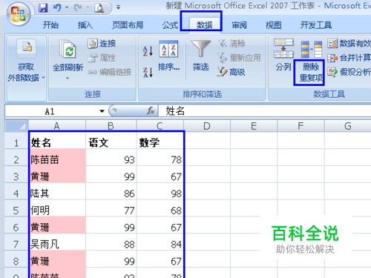Click cell C1 containing 数学
The width and height of the screenshot is (371, 278).
pos(160,140)
